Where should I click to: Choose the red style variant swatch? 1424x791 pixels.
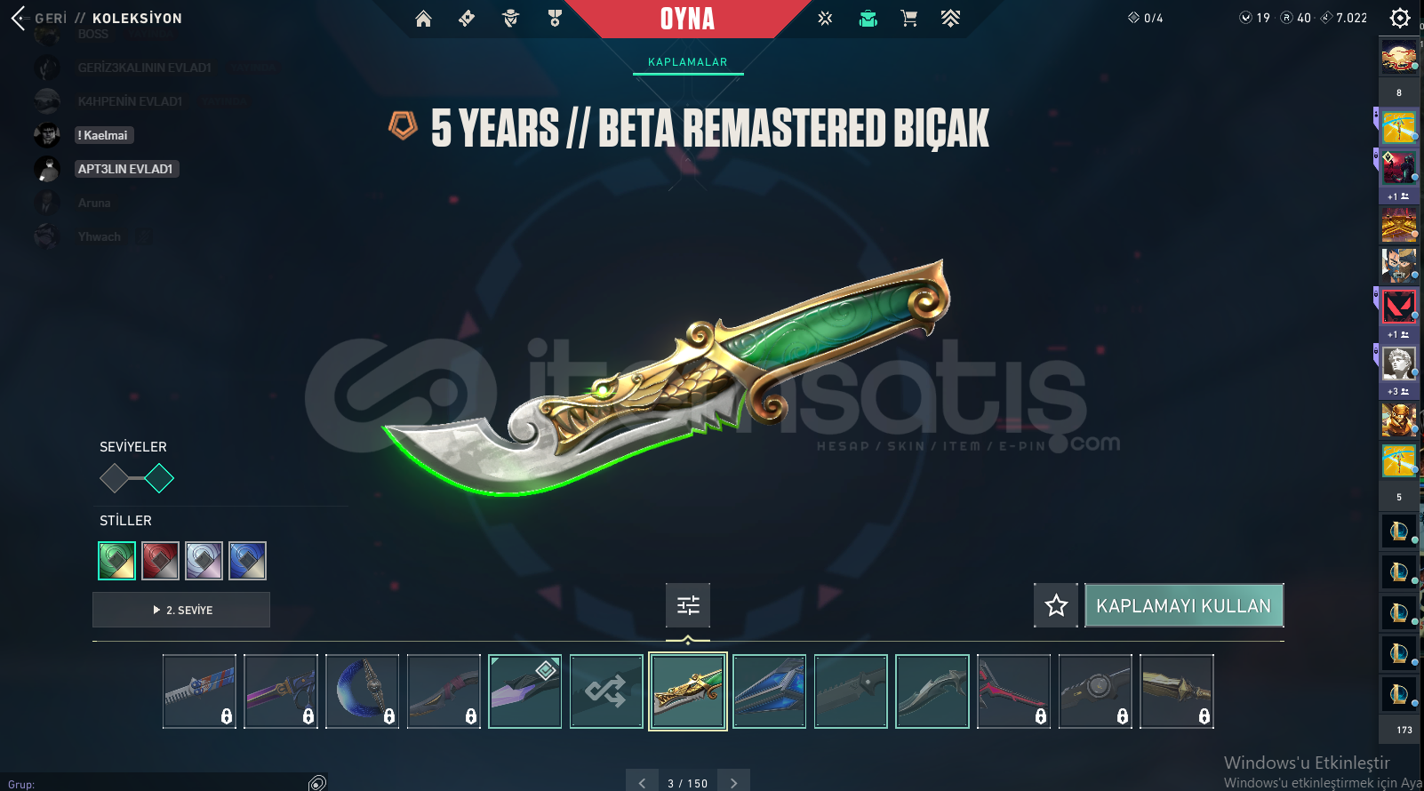click(x=161, y=561)
